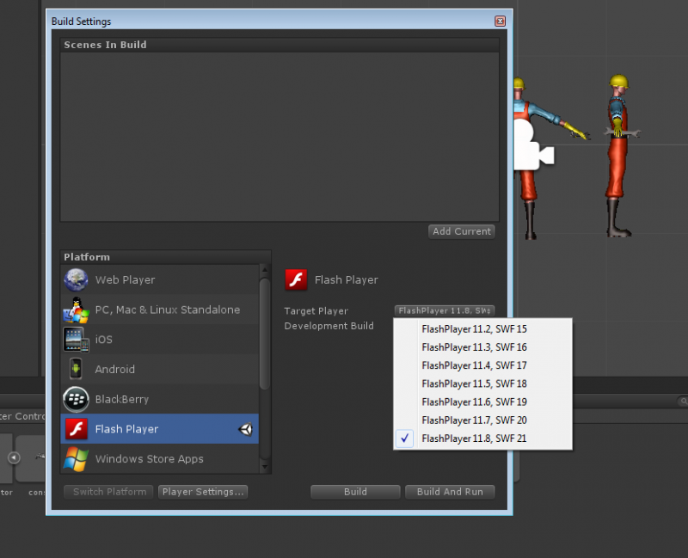Click the white camera gizmo in scene
The image size is (688, 558).
point(531,147)
